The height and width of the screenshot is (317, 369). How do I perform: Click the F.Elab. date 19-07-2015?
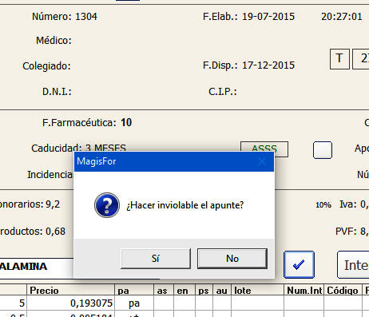click(x=268, y=17)
